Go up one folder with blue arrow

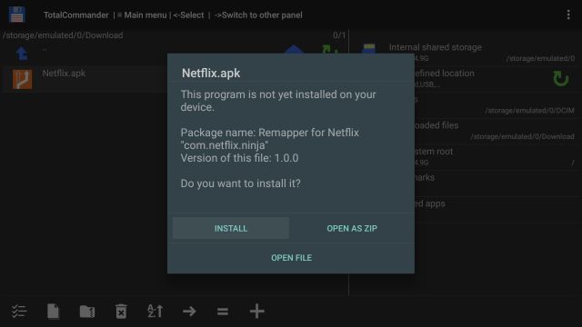click(22, 54)
